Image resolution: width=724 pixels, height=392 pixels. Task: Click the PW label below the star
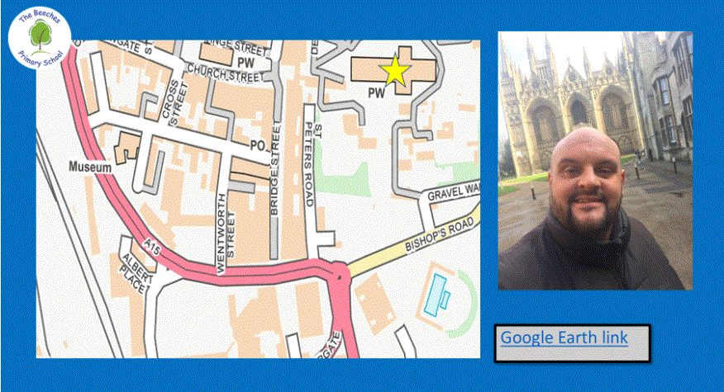(x=376, y=93)
